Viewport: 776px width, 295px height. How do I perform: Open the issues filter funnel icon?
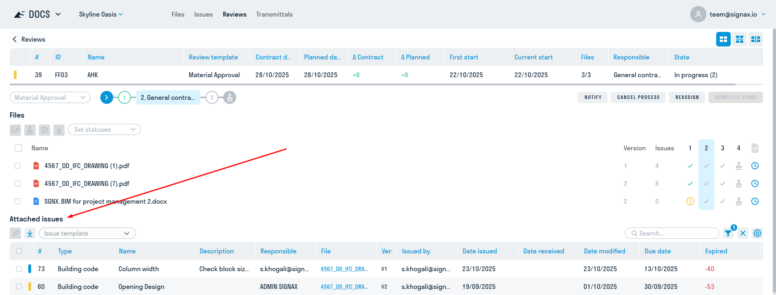click(x=728, y=233)
